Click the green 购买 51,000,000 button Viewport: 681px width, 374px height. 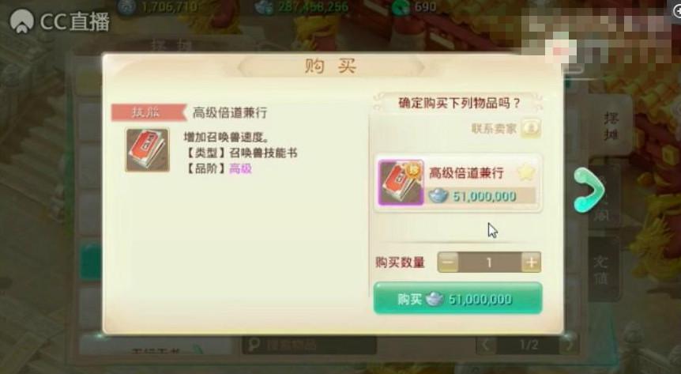pos(457,298)
